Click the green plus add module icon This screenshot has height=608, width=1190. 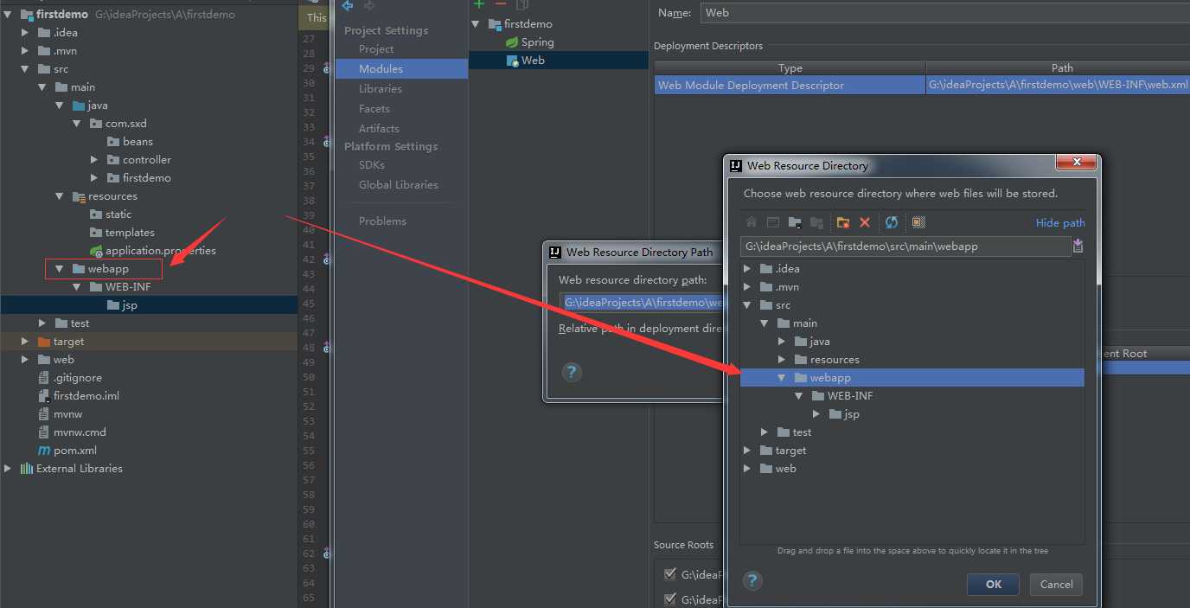point(479,4)
